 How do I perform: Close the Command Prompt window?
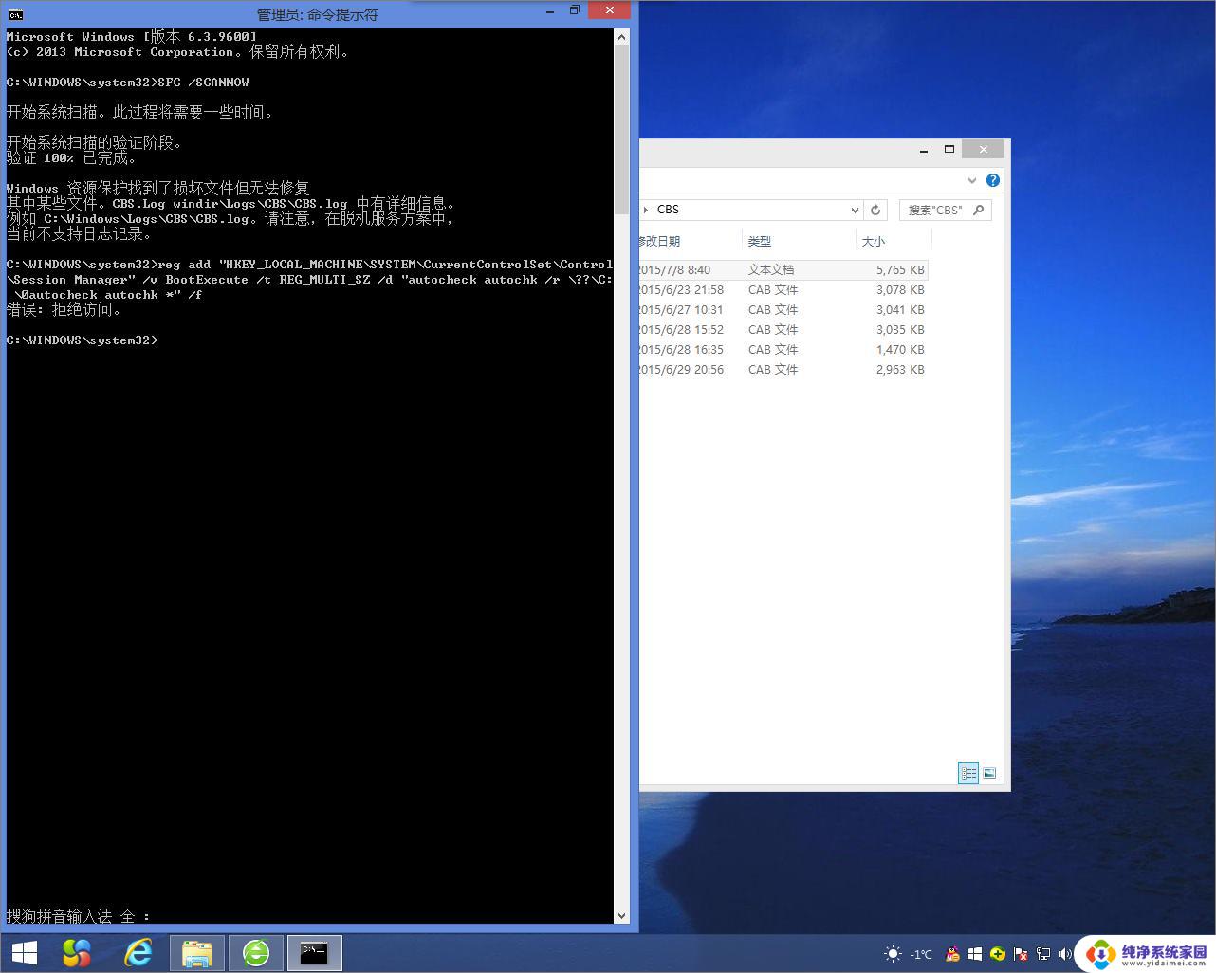tap(609, 10)
